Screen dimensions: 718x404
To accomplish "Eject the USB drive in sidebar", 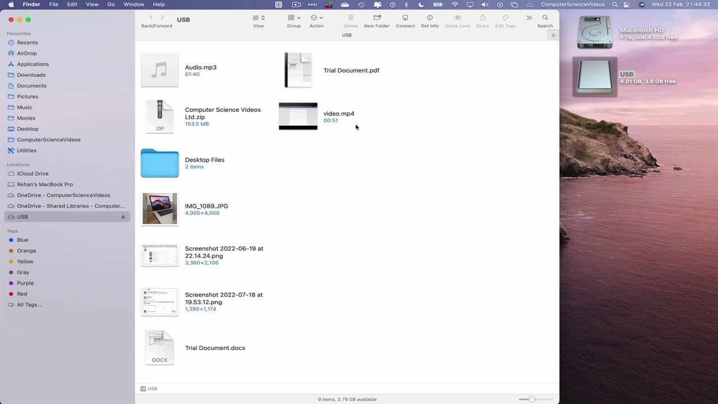I will (x=123, y=217).
